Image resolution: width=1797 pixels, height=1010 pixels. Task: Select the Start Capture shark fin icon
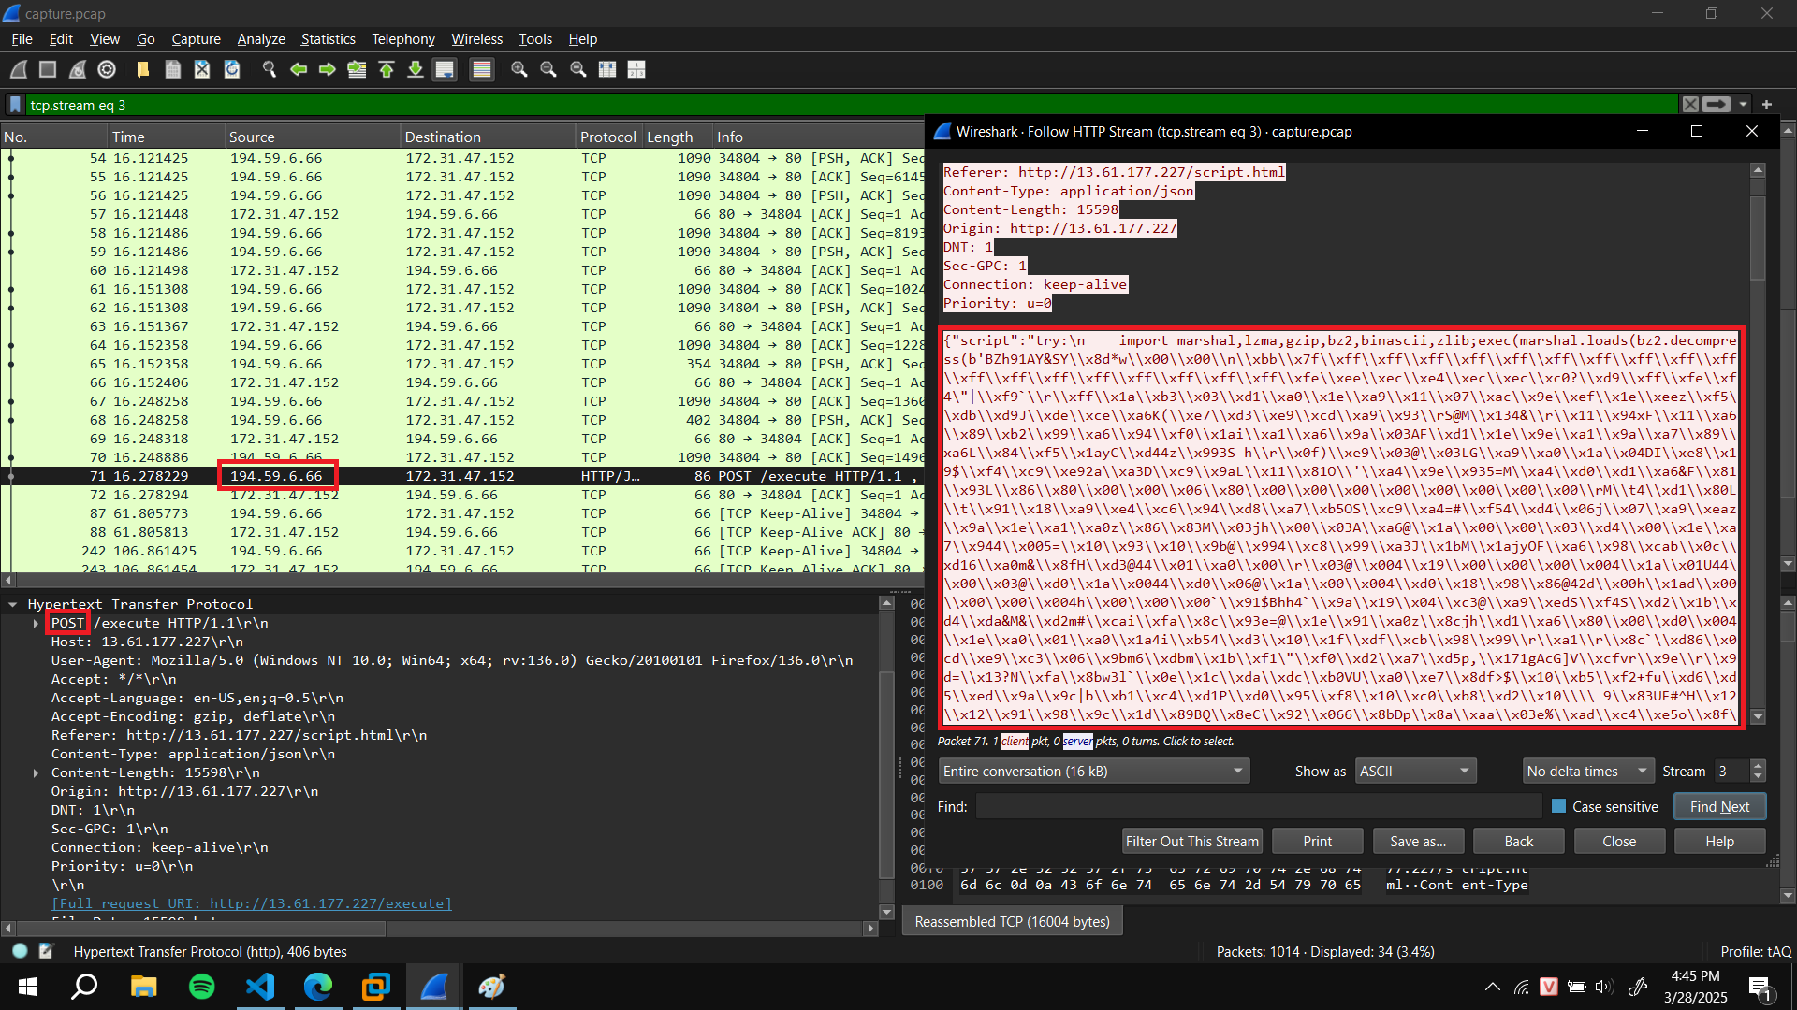click(17, 69)
